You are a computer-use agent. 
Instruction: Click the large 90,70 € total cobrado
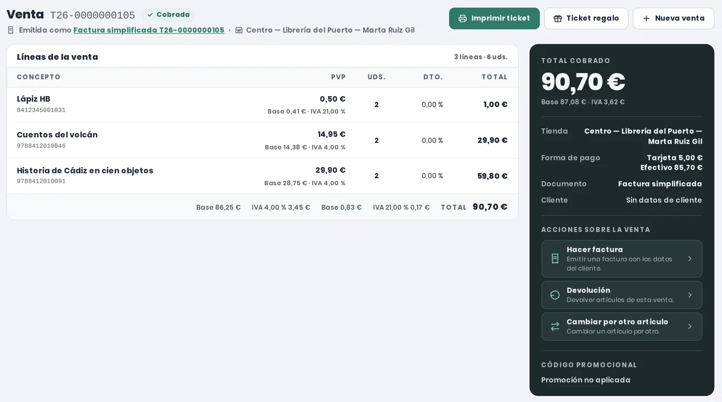pos(583,82)
